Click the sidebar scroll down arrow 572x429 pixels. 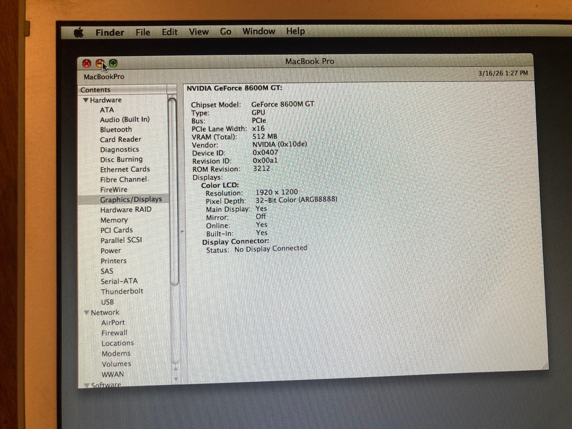pyautogui.click(x=176, y=379)
